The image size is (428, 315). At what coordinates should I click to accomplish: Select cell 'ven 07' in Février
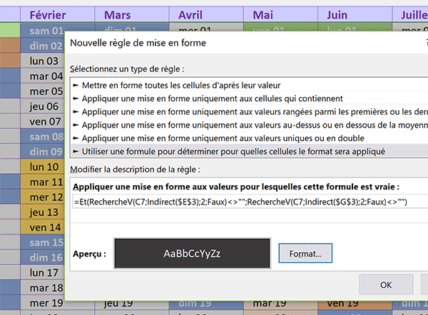[x=43, y=121]
